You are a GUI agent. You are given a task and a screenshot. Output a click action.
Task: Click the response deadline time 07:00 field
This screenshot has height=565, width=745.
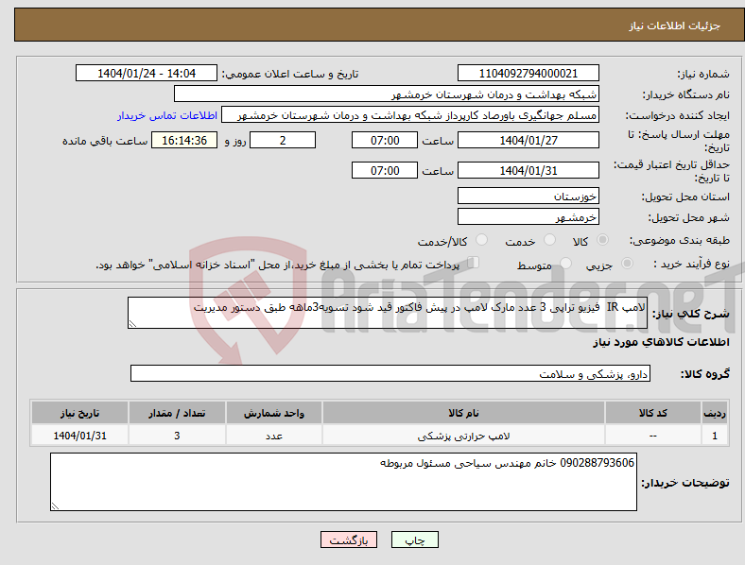[385, 140]
